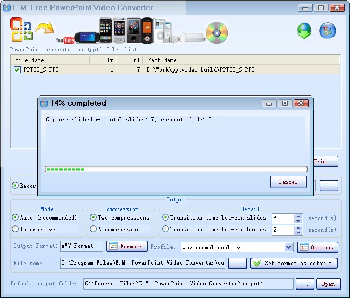Select the partially hidden Record radio button

[x=15, y=186]
